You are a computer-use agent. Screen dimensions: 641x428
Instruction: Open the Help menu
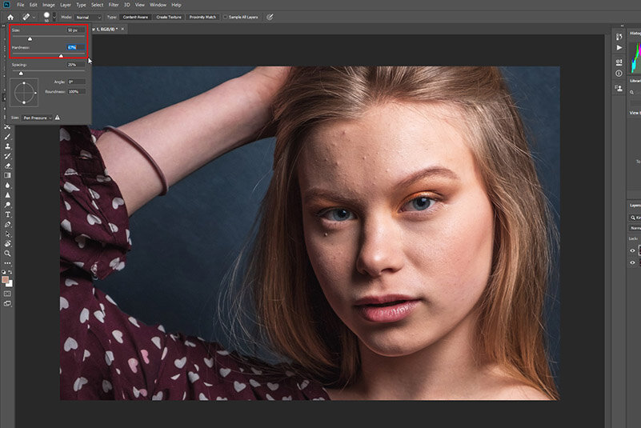[x=176, y=5]
